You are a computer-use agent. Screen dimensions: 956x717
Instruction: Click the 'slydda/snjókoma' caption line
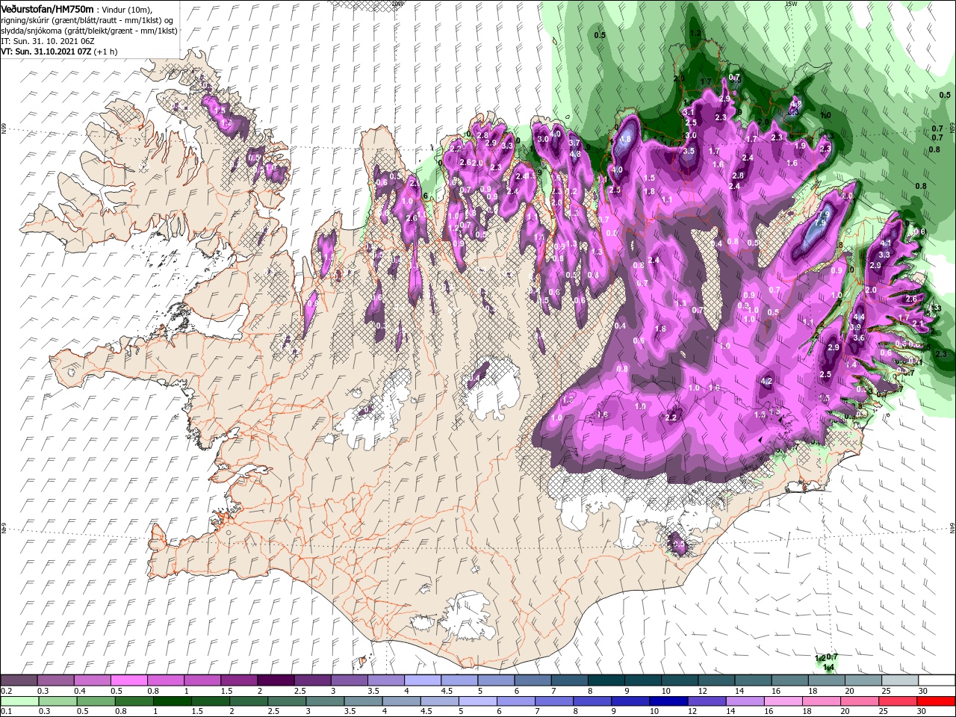[x=89, y=31]
